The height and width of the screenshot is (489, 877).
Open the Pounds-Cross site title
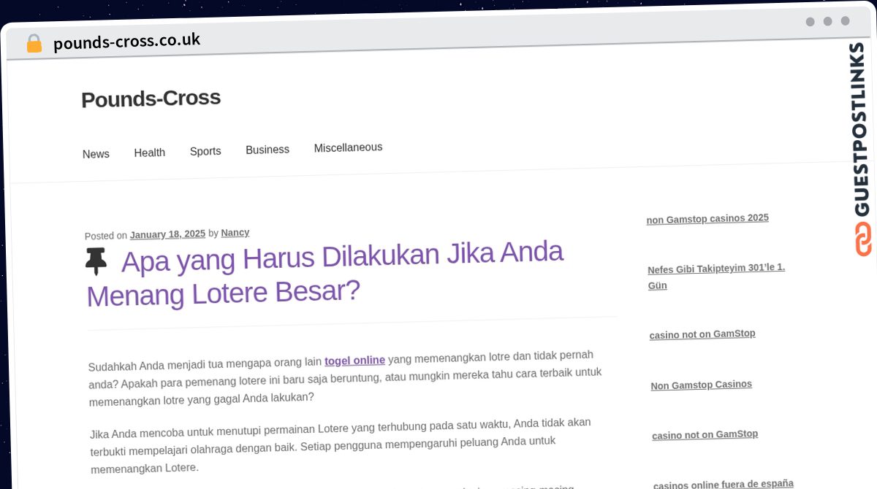[x=151, y=99]
